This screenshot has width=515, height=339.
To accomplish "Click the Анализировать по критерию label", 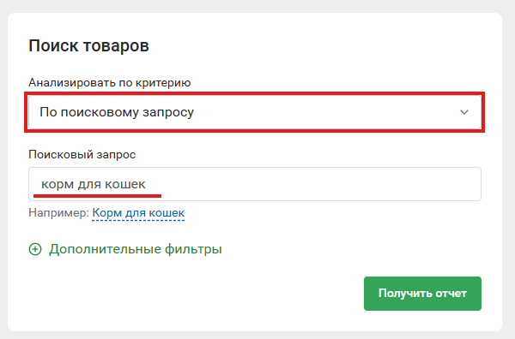I will 110,82.
